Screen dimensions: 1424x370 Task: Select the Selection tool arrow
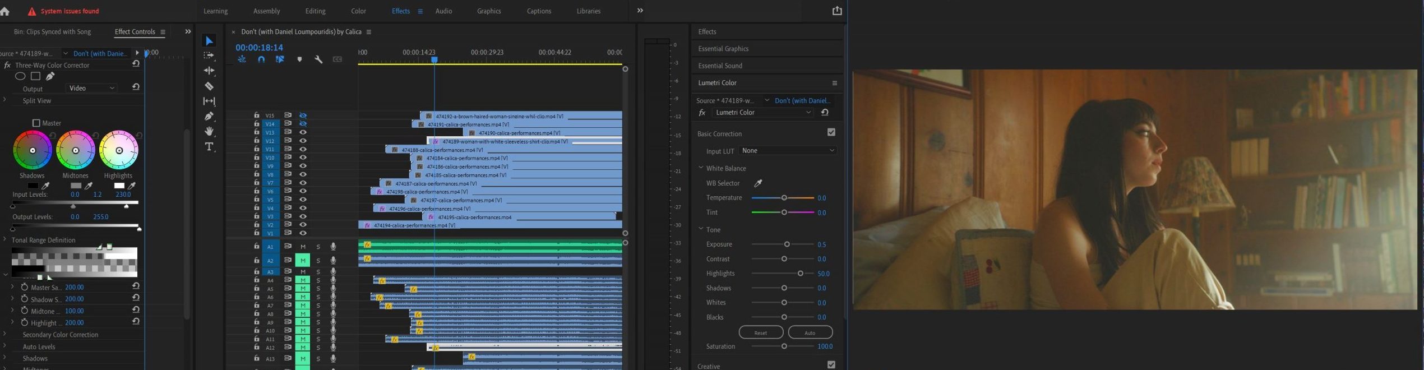209,41
